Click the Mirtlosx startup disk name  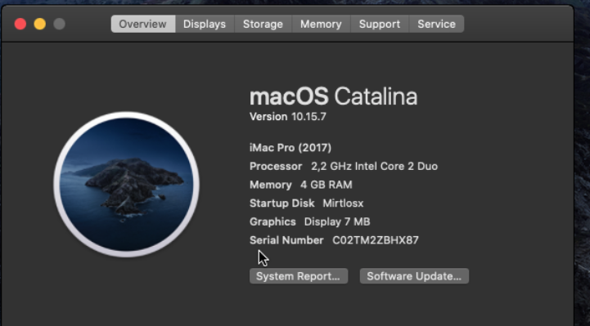coord(343,203)
